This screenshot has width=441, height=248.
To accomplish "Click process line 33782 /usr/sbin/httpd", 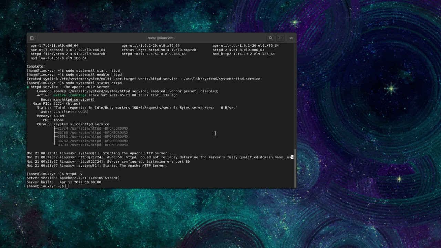I will 91,141.
